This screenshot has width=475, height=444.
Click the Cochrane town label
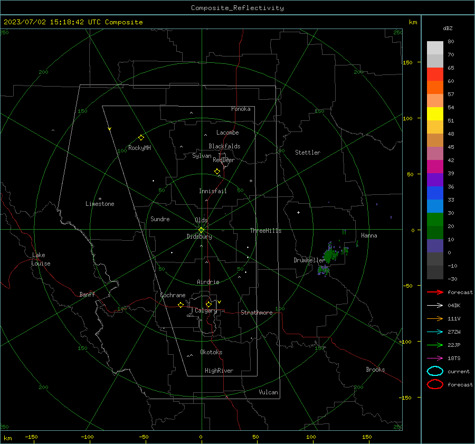(x=173, y=295)
